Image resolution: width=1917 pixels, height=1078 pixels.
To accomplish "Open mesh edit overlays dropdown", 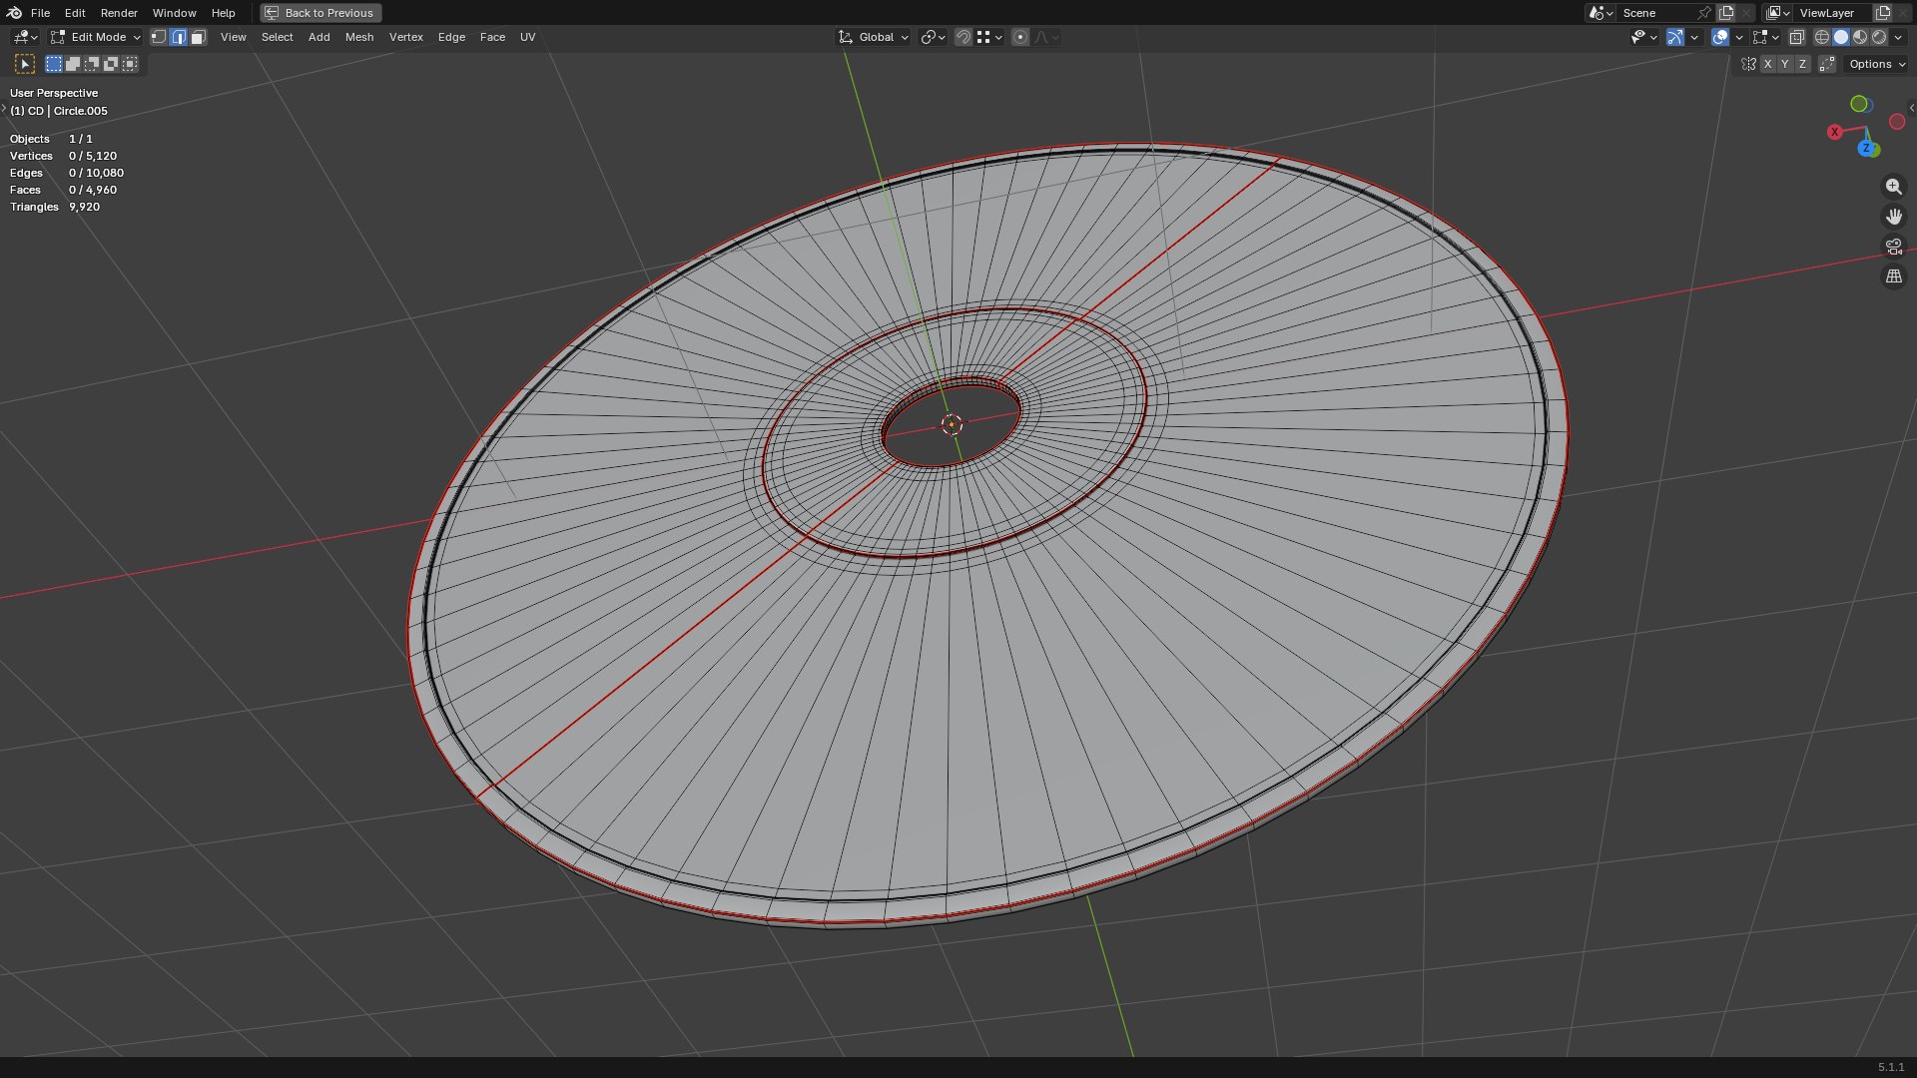I will click(x=1765, y=37).
